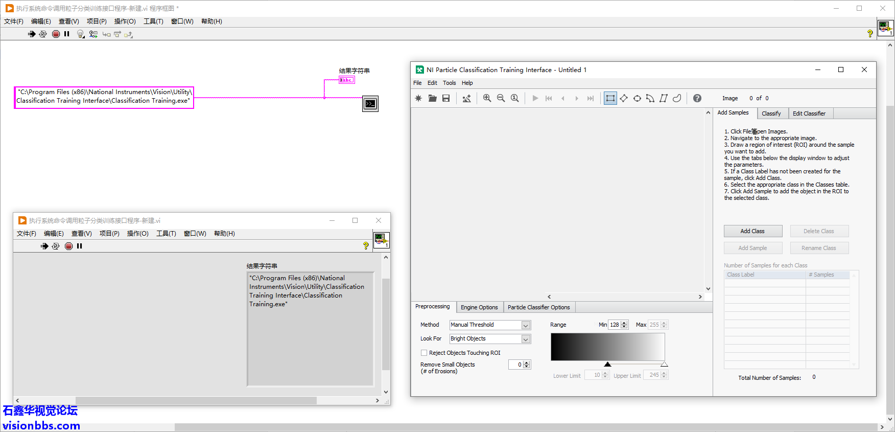
Task: Click the Abort Execution red stop button
Action: pyautogui.click(x=56, y=34)
